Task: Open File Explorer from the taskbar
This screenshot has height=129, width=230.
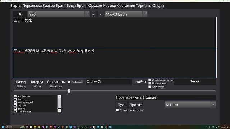Action: [35, 127]
